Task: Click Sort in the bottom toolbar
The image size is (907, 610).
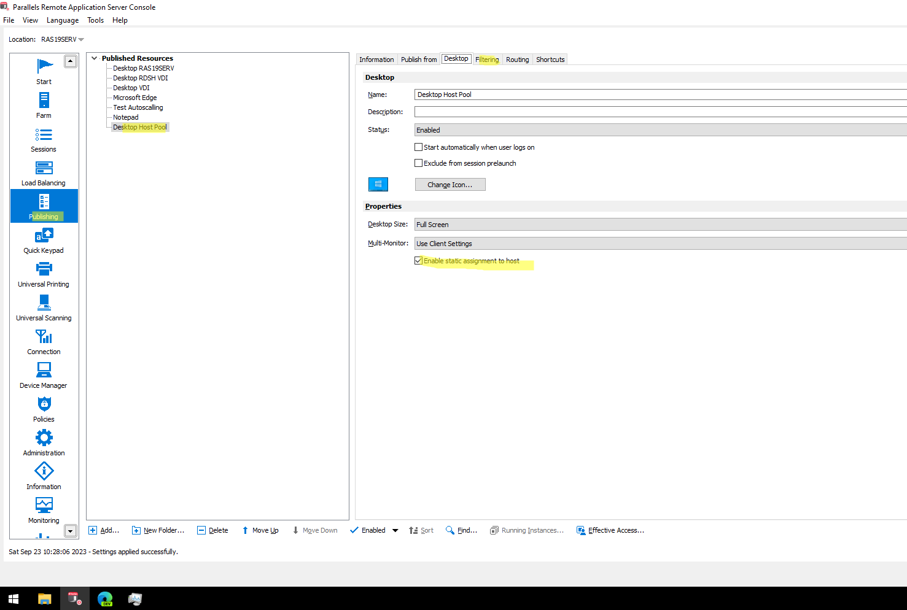Action: tap(421, 530)
